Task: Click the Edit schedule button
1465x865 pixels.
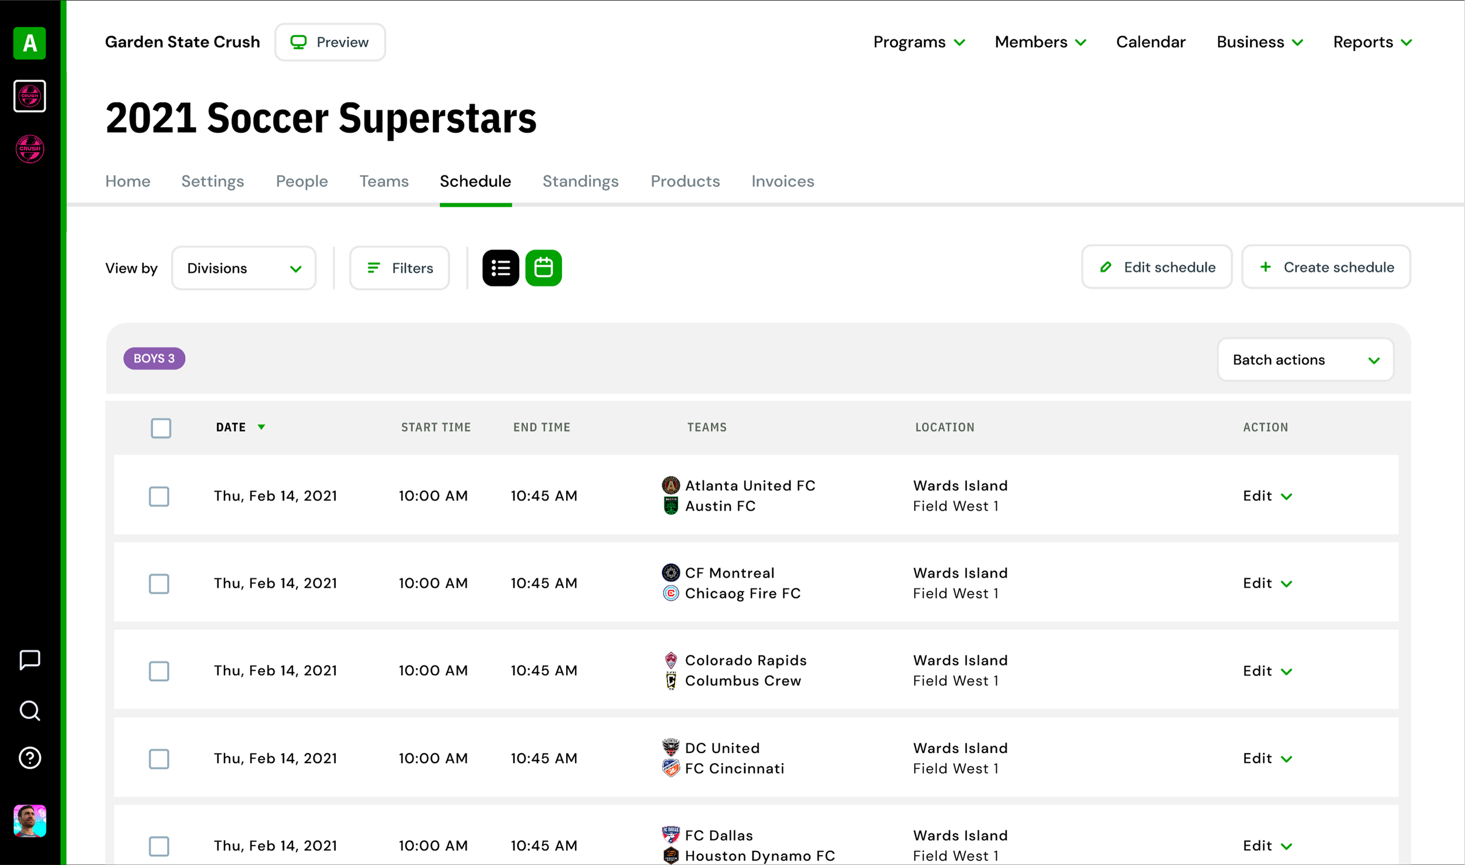Action: pyautogui.click(x=1156, y=268)
